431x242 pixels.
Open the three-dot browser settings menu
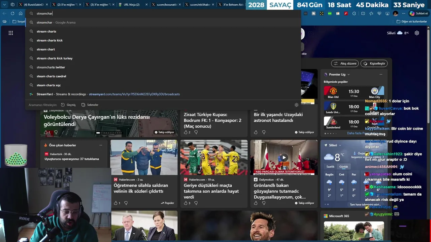point(403,13)
